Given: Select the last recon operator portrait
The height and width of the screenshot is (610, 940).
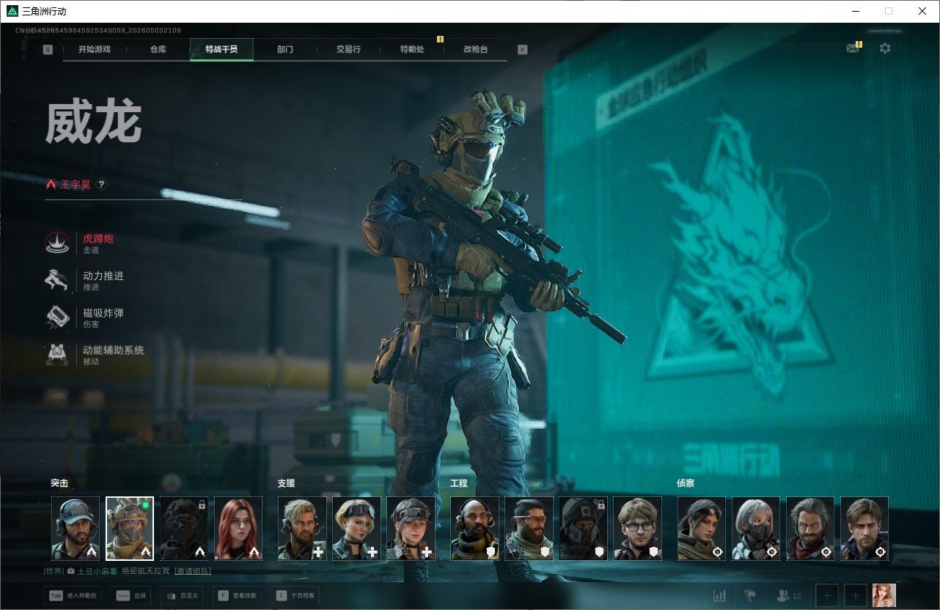Looking at the screenshot, I should click(864, 529).
